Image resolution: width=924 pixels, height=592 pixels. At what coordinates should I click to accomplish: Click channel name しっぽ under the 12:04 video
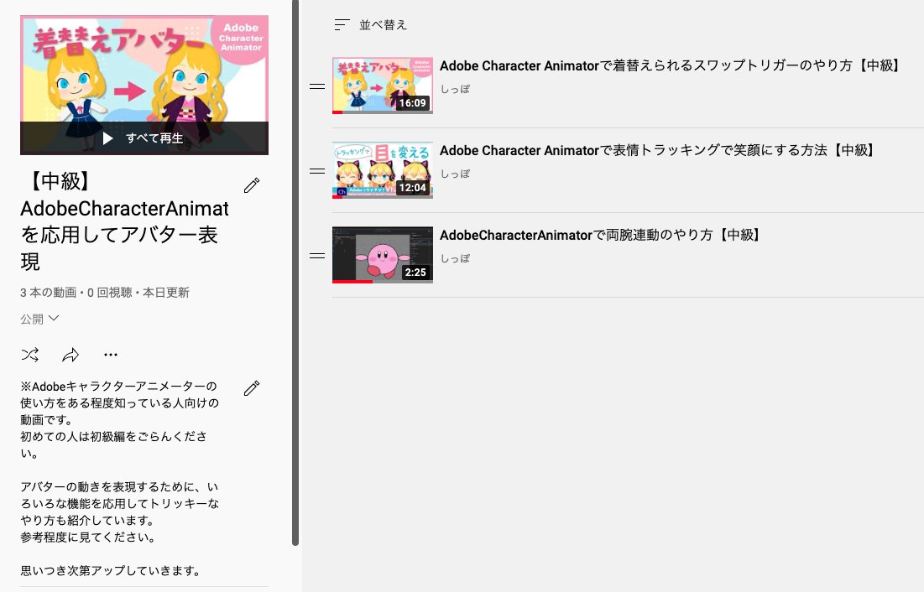coord(456,174)
